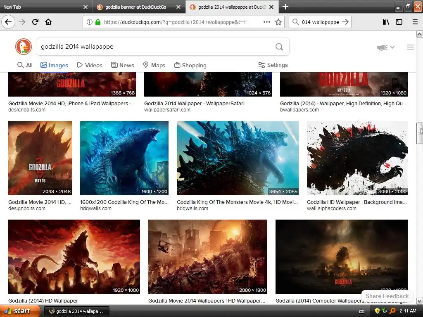The image size is (423, 317).
Task: Open a new tab with plus button
Action: [285, 7]
